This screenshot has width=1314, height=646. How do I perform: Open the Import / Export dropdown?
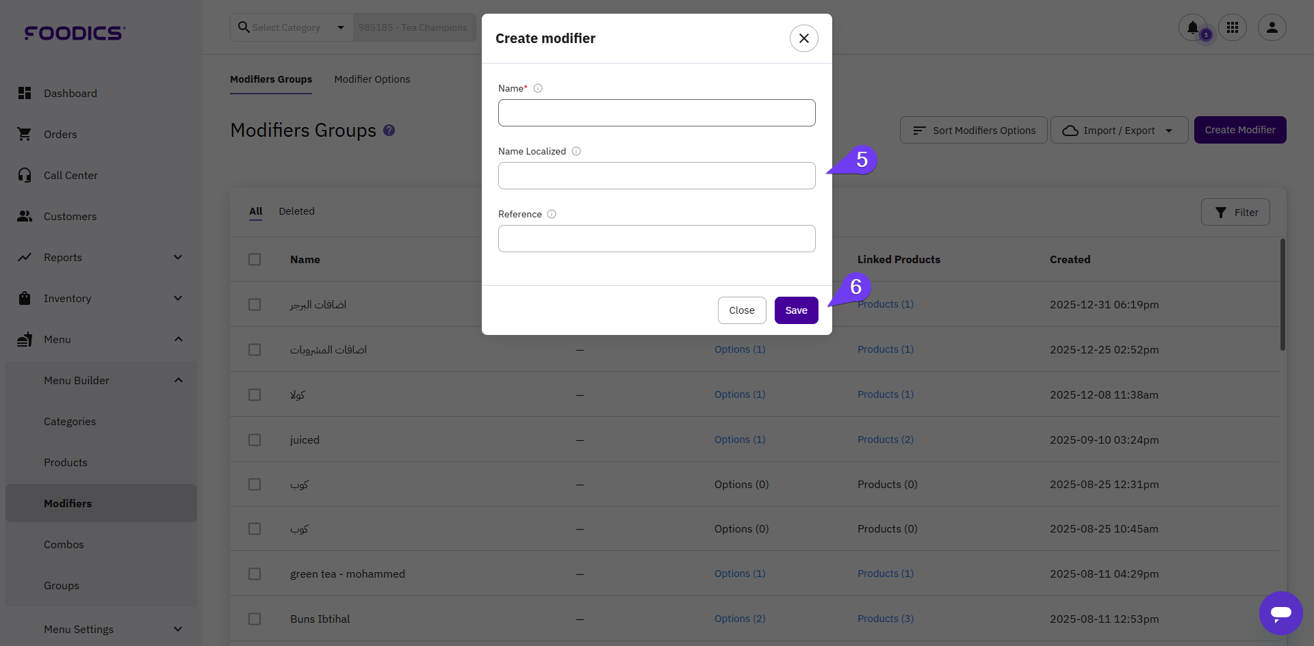[1118, 130]
